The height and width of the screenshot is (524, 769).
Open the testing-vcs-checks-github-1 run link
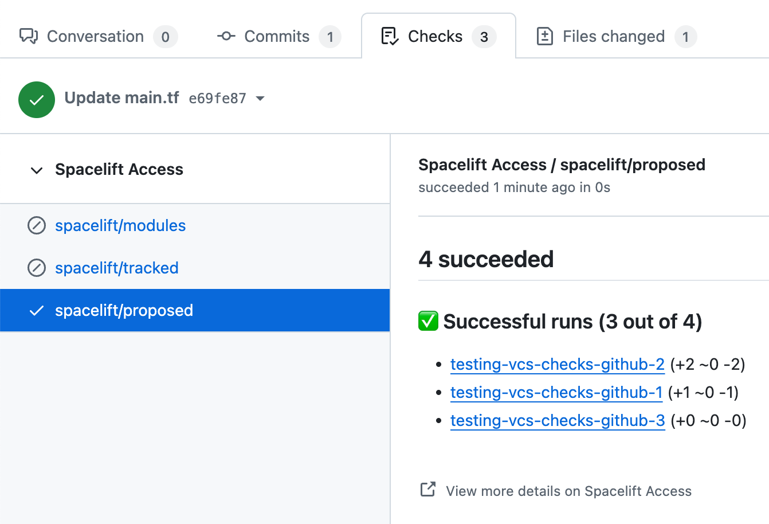click(556, 392)
